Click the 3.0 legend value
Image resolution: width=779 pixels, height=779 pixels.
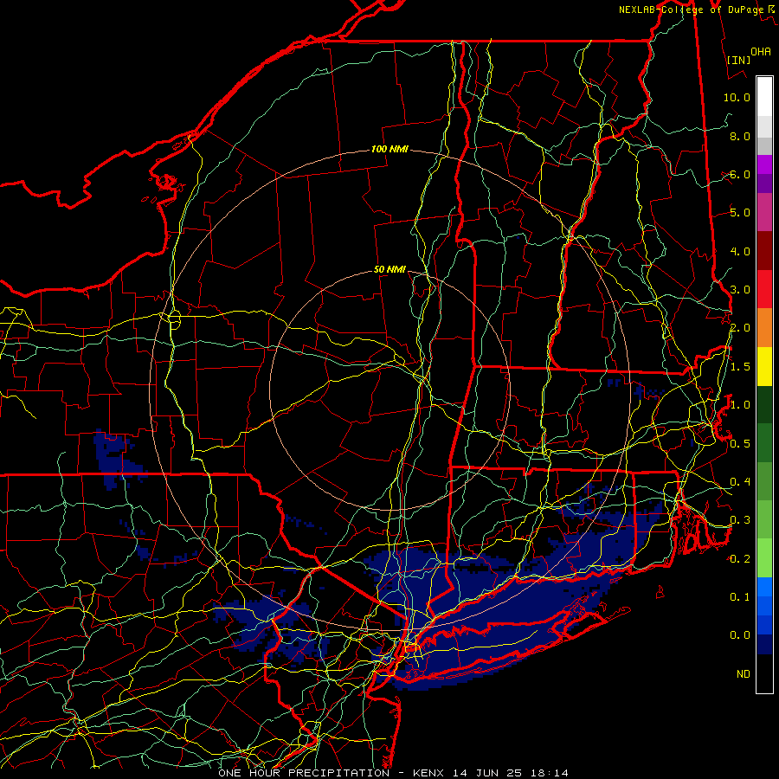click(x=740, y=290)
